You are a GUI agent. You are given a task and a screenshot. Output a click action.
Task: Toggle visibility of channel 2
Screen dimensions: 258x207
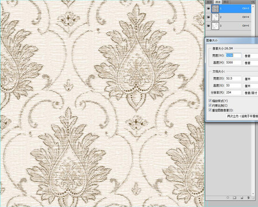[208, 17]
